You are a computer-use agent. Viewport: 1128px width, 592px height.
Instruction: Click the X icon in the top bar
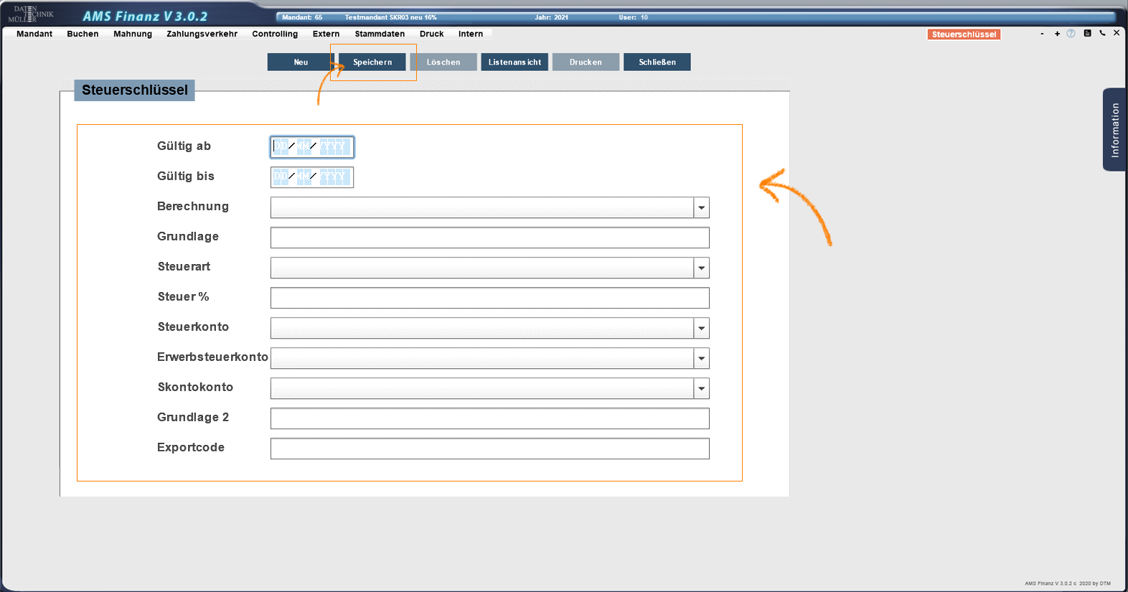click(1117, 33)
